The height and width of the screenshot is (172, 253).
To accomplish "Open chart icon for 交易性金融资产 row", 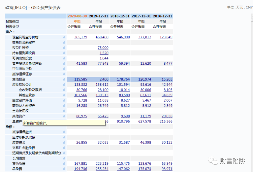I will click(x=64, y=42).
